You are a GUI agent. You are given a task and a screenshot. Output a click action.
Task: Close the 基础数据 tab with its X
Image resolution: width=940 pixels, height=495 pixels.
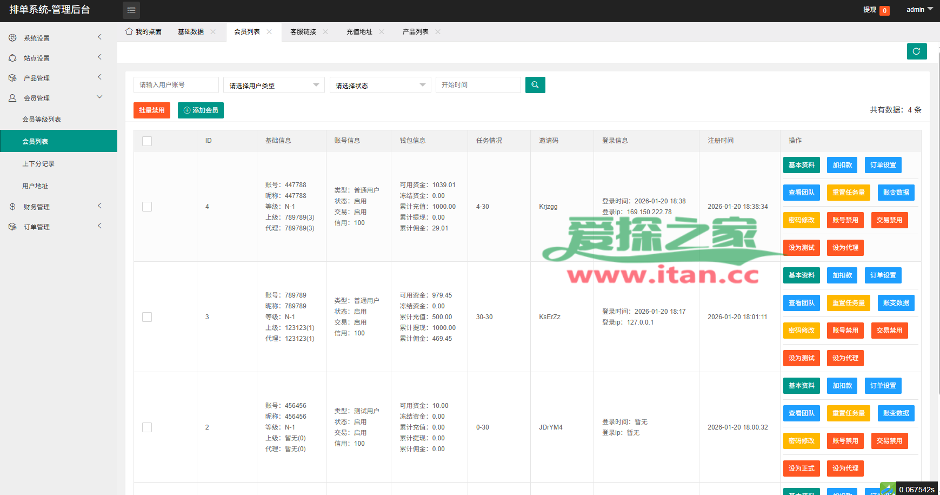213,32
